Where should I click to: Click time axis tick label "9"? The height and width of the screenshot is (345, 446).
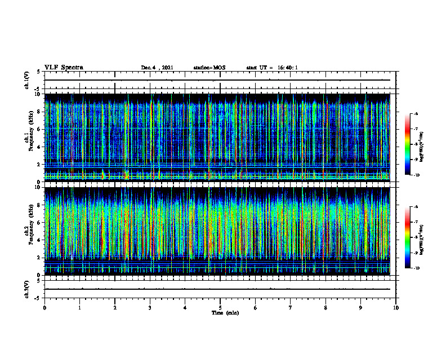pyautogui.click(x=360, y=308)
